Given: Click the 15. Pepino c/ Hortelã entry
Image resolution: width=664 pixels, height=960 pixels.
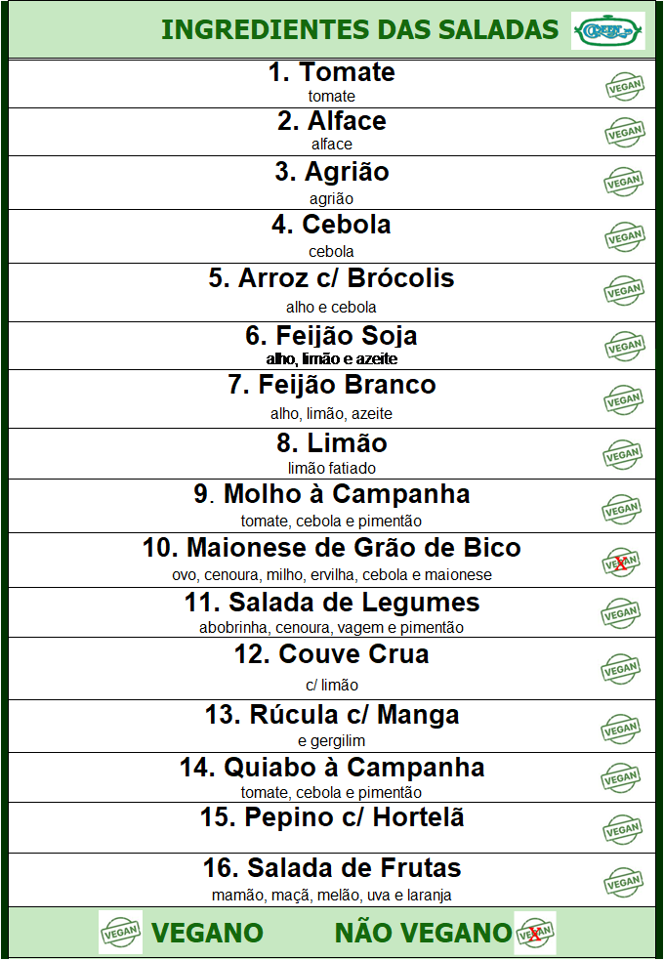Looking at the screenshot, I should [332, 817].
